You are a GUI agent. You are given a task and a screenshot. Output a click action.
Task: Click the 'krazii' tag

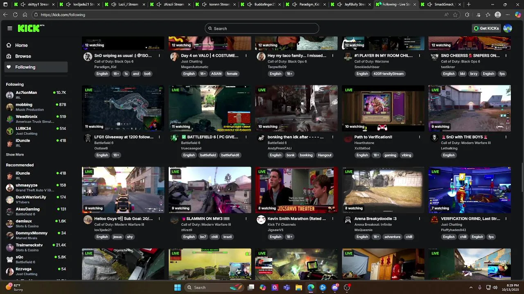pyautogui.click(x=227, y=237)
